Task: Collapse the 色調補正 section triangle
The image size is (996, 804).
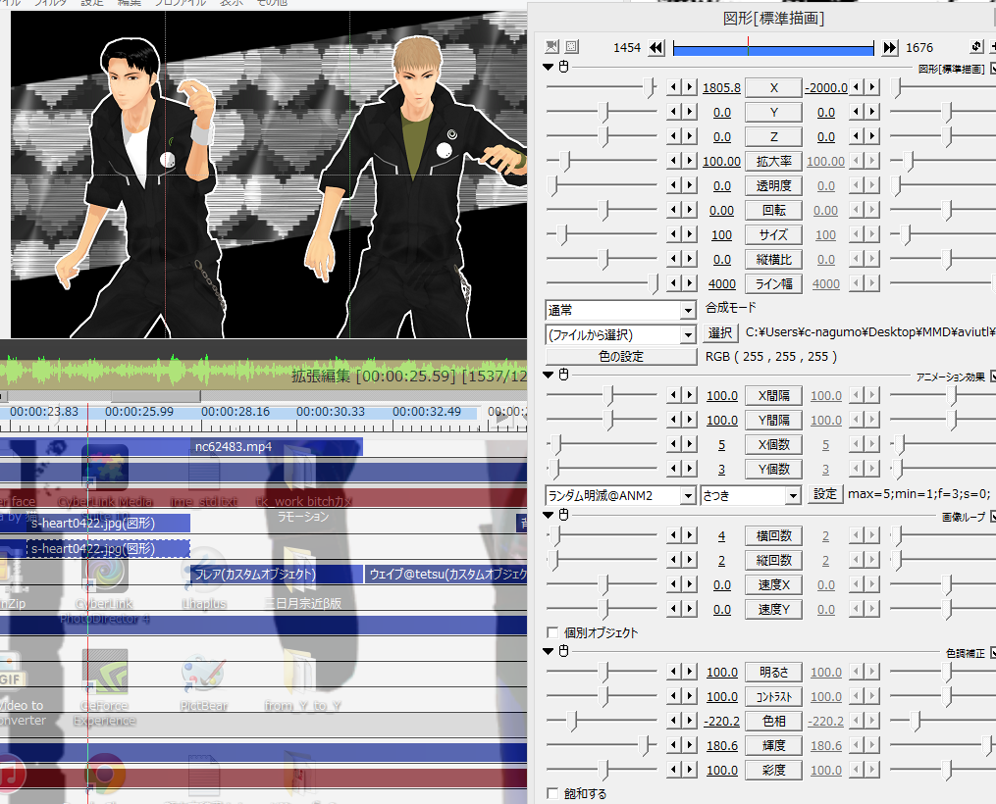Action: coord(549,651)
